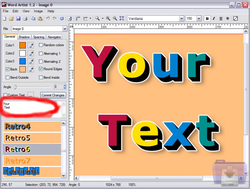
Task: Click the Angle slider track
Action: click(x=33, y=87)
